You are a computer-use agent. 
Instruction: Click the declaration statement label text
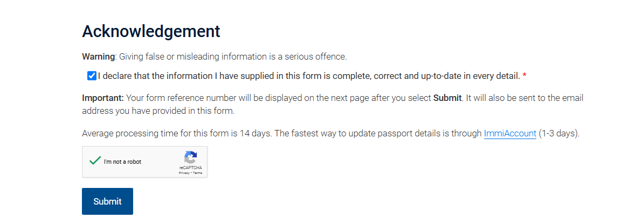309,76
